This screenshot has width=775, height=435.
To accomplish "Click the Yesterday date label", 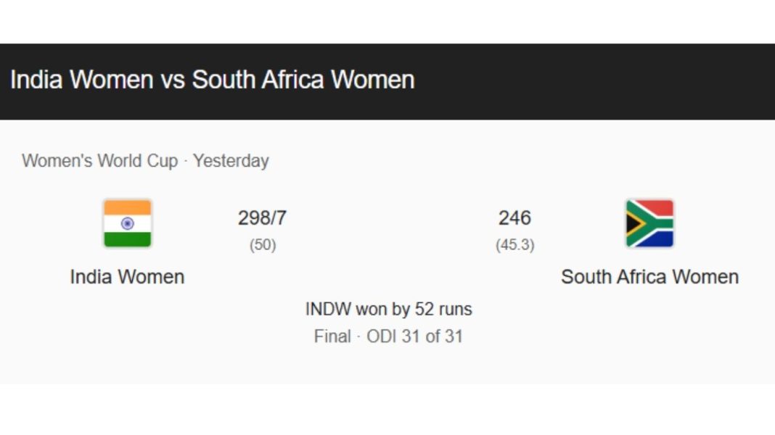I will pos(231,161).
